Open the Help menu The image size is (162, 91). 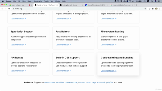click(x=64, y=1)
